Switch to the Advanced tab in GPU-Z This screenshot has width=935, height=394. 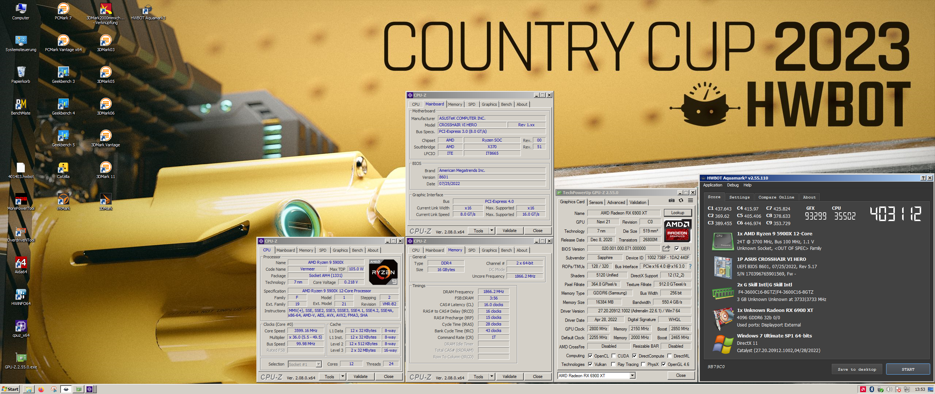616,202
